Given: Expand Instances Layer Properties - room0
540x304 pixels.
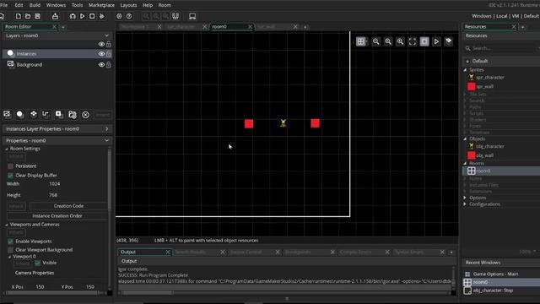Looking at the screenshot, I should (x=107, y=129).
